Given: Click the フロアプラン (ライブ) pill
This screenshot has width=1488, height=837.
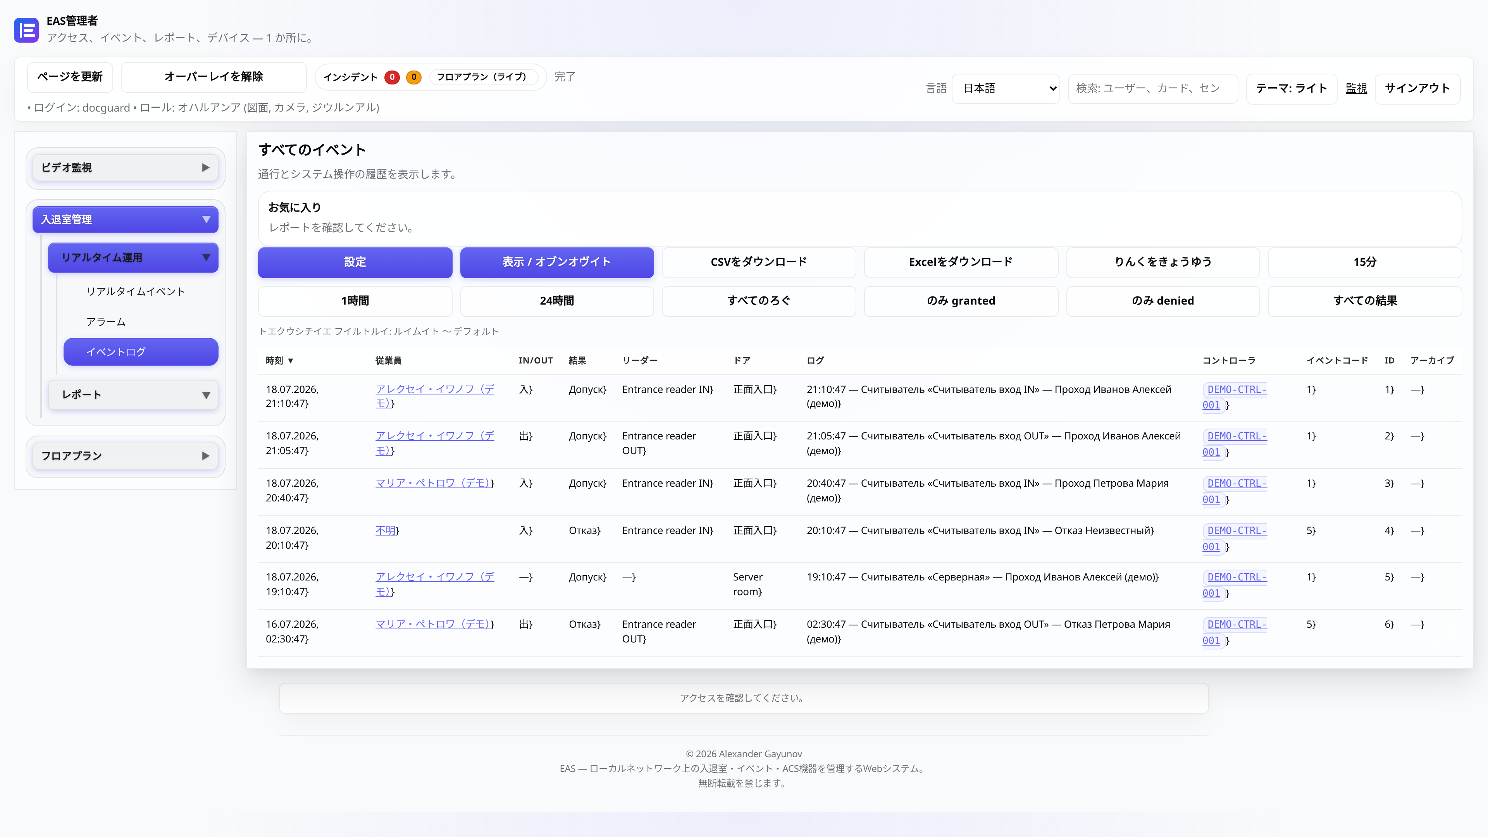Looking at the screenshot, I should (482, 77).
